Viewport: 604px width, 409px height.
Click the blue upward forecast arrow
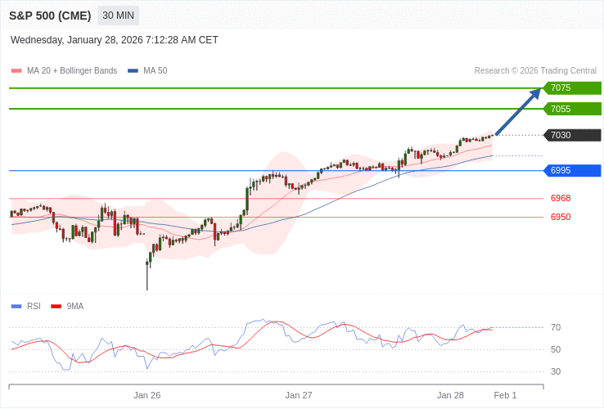click(x=518, y=111)
